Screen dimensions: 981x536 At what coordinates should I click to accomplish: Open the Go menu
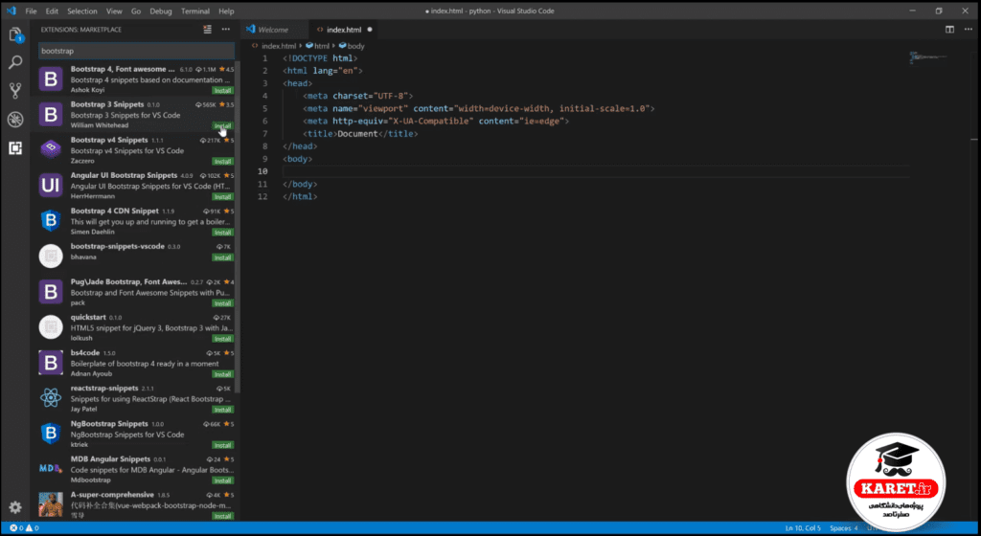pyautogui.click(x=136, y=11)
